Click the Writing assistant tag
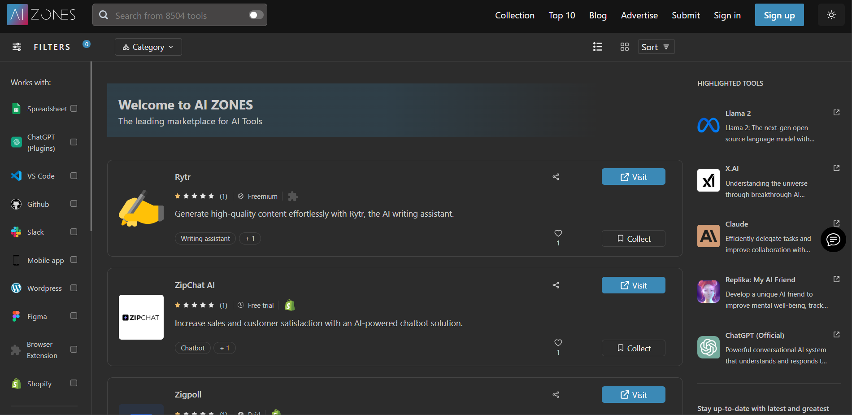Image resolution: width=852 pixels, height=415 pixels. (x=205, y=239)
